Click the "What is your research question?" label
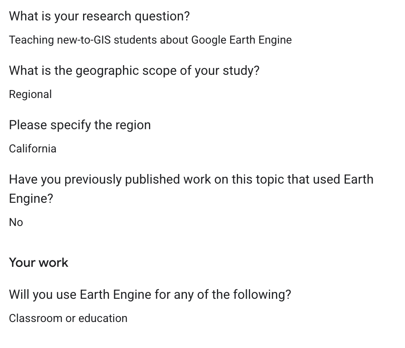 pyautogui.click(x=99, y=16)
